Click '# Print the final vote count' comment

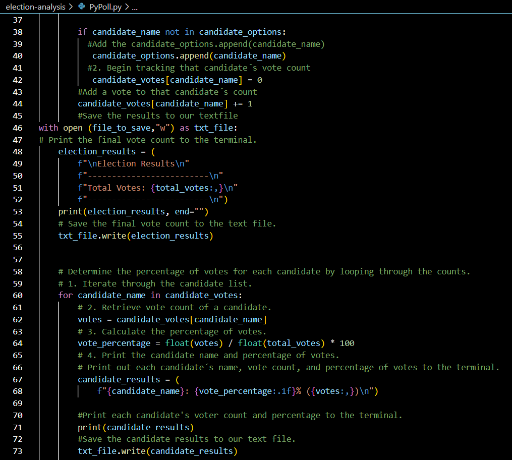(x=148, y=140)
